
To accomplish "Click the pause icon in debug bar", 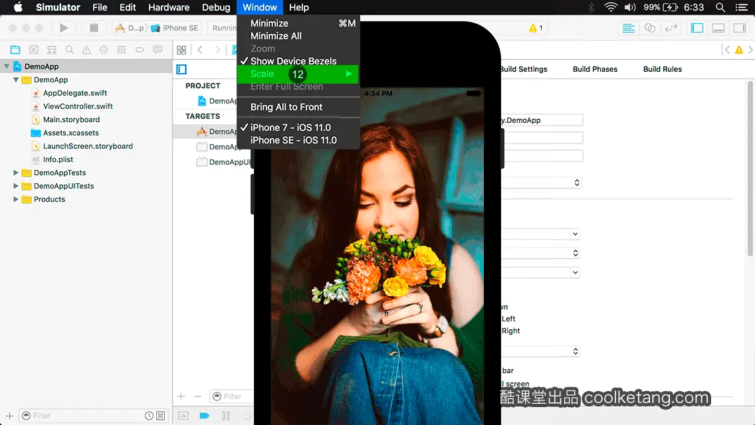I will (x=225, y=416).
